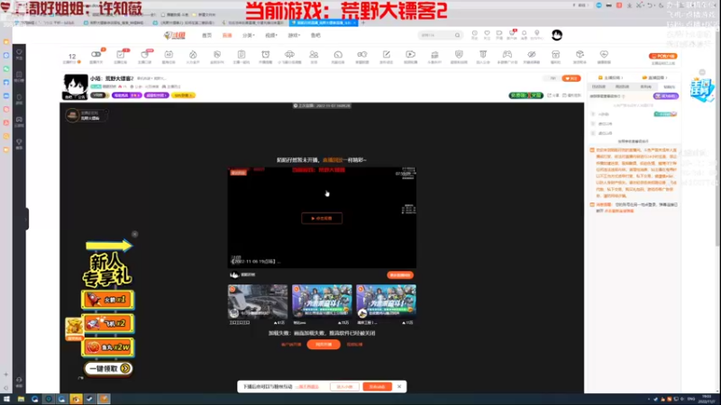Click the 火箭 x1 gift banner
Screen dimensions: 721x405
point(107,300)
